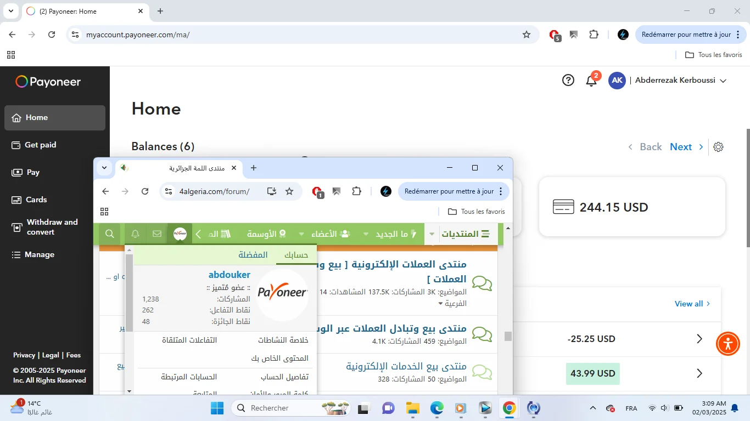Open Payoneer notifications bell
This screenshot has height=421, width=750.
pos(591,81)
